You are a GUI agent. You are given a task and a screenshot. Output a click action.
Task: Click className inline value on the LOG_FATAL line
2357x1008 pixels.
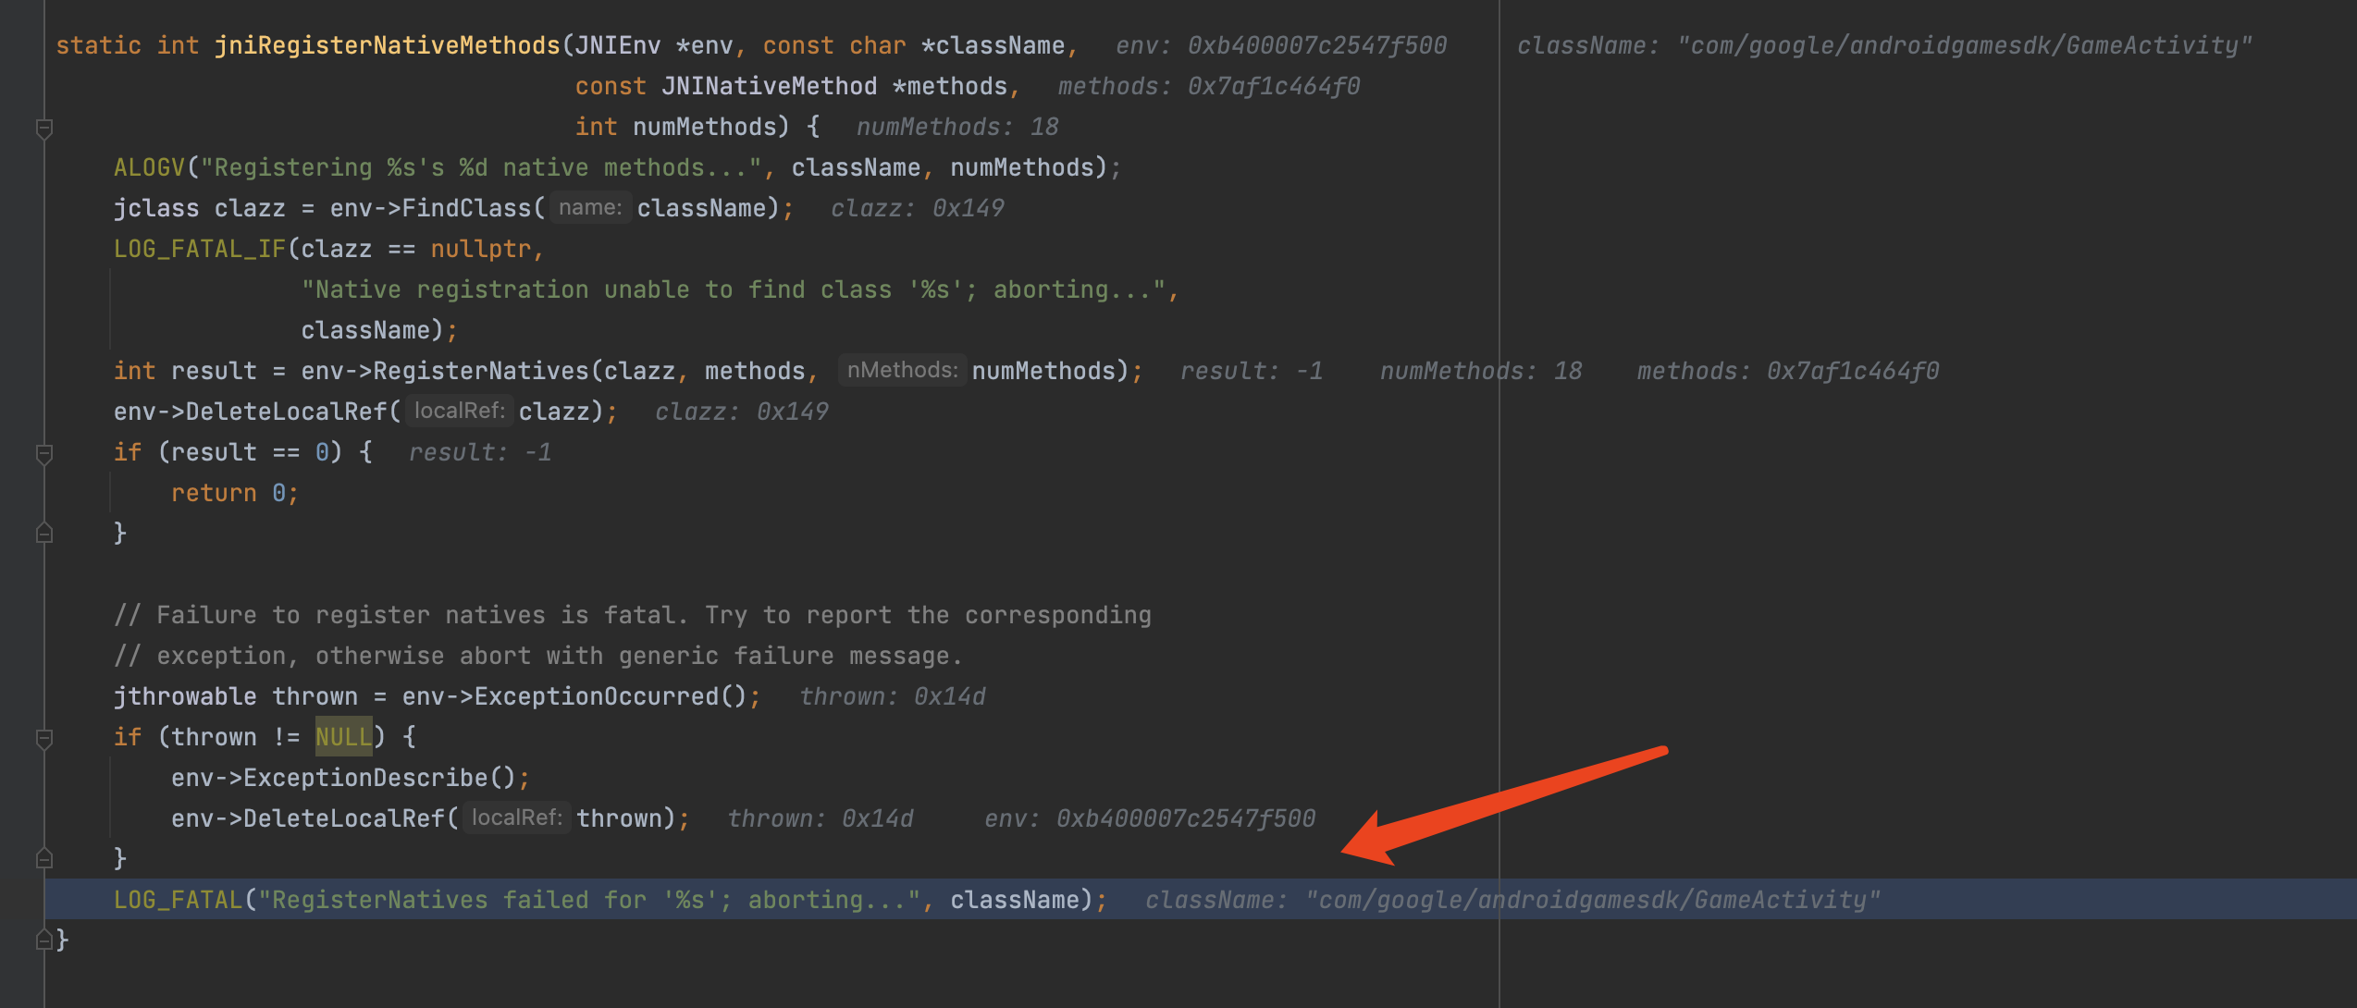tap(1512, 900)
